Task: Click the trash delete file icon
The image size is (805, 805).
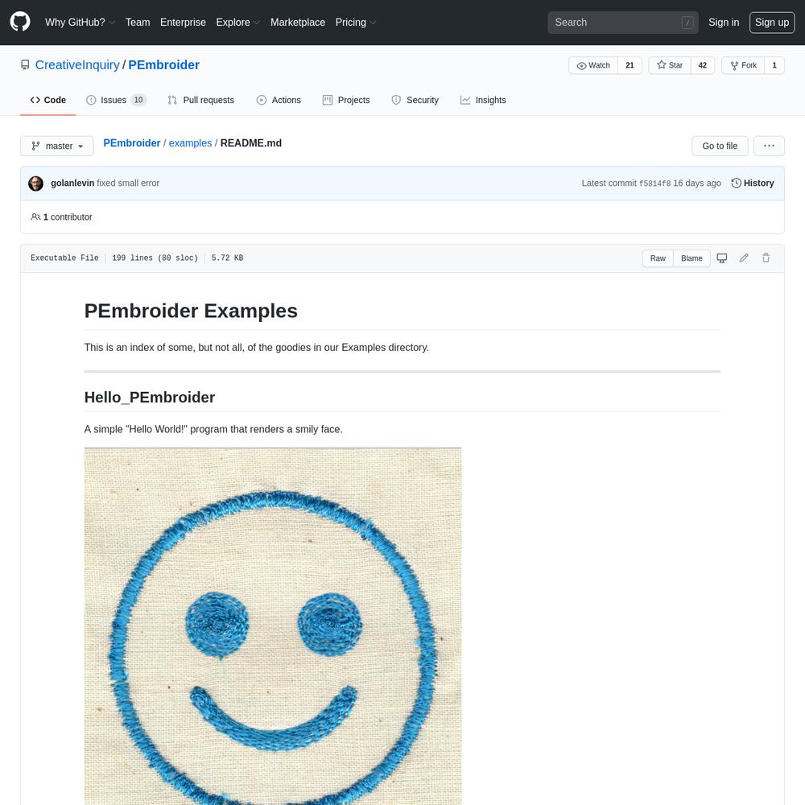Action: [x=766, y=258]
